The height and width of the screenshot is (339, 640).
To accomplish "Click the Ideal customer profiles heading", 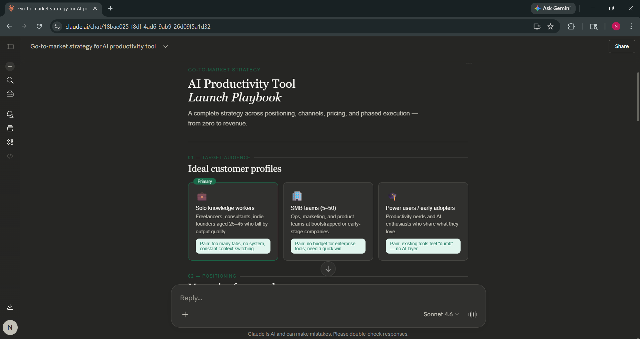I will click(x=235, y=168).
